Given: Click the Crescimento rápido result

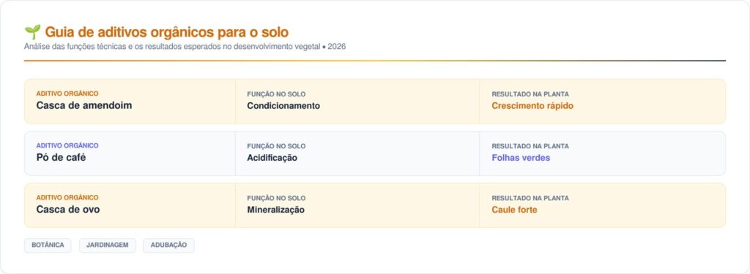Looking at the screenshot, I should (x=532, y=106).
